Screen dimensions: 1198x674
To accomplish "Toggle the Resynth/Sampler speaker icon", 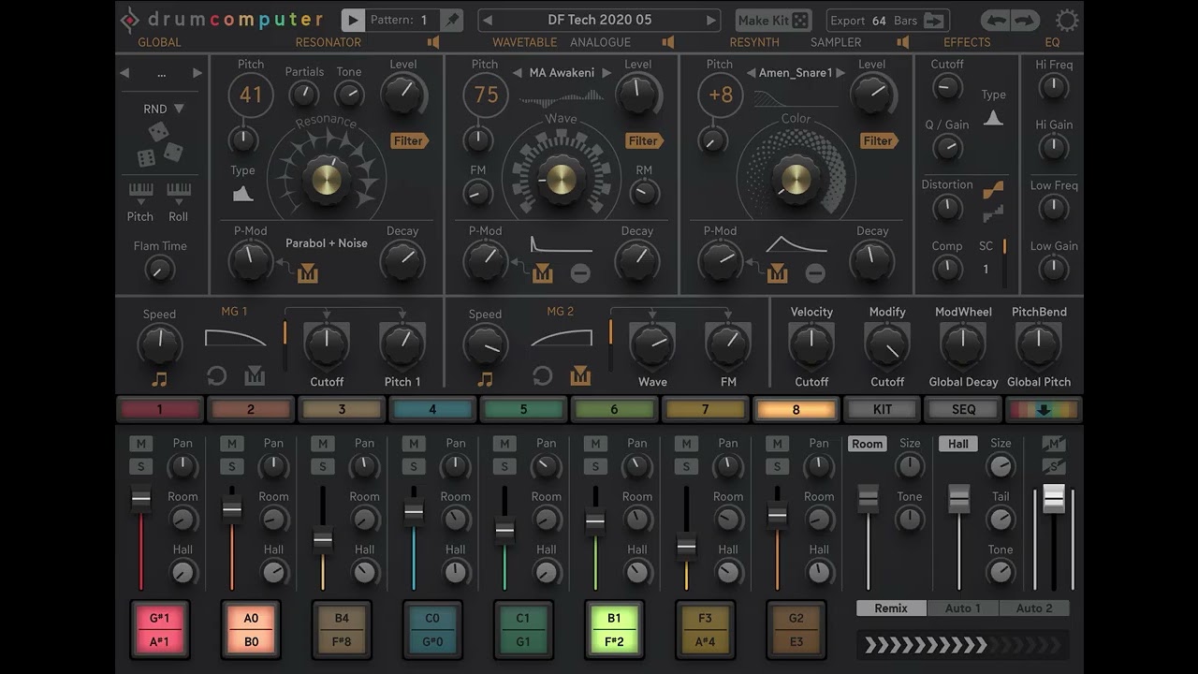I will [903, 42].
